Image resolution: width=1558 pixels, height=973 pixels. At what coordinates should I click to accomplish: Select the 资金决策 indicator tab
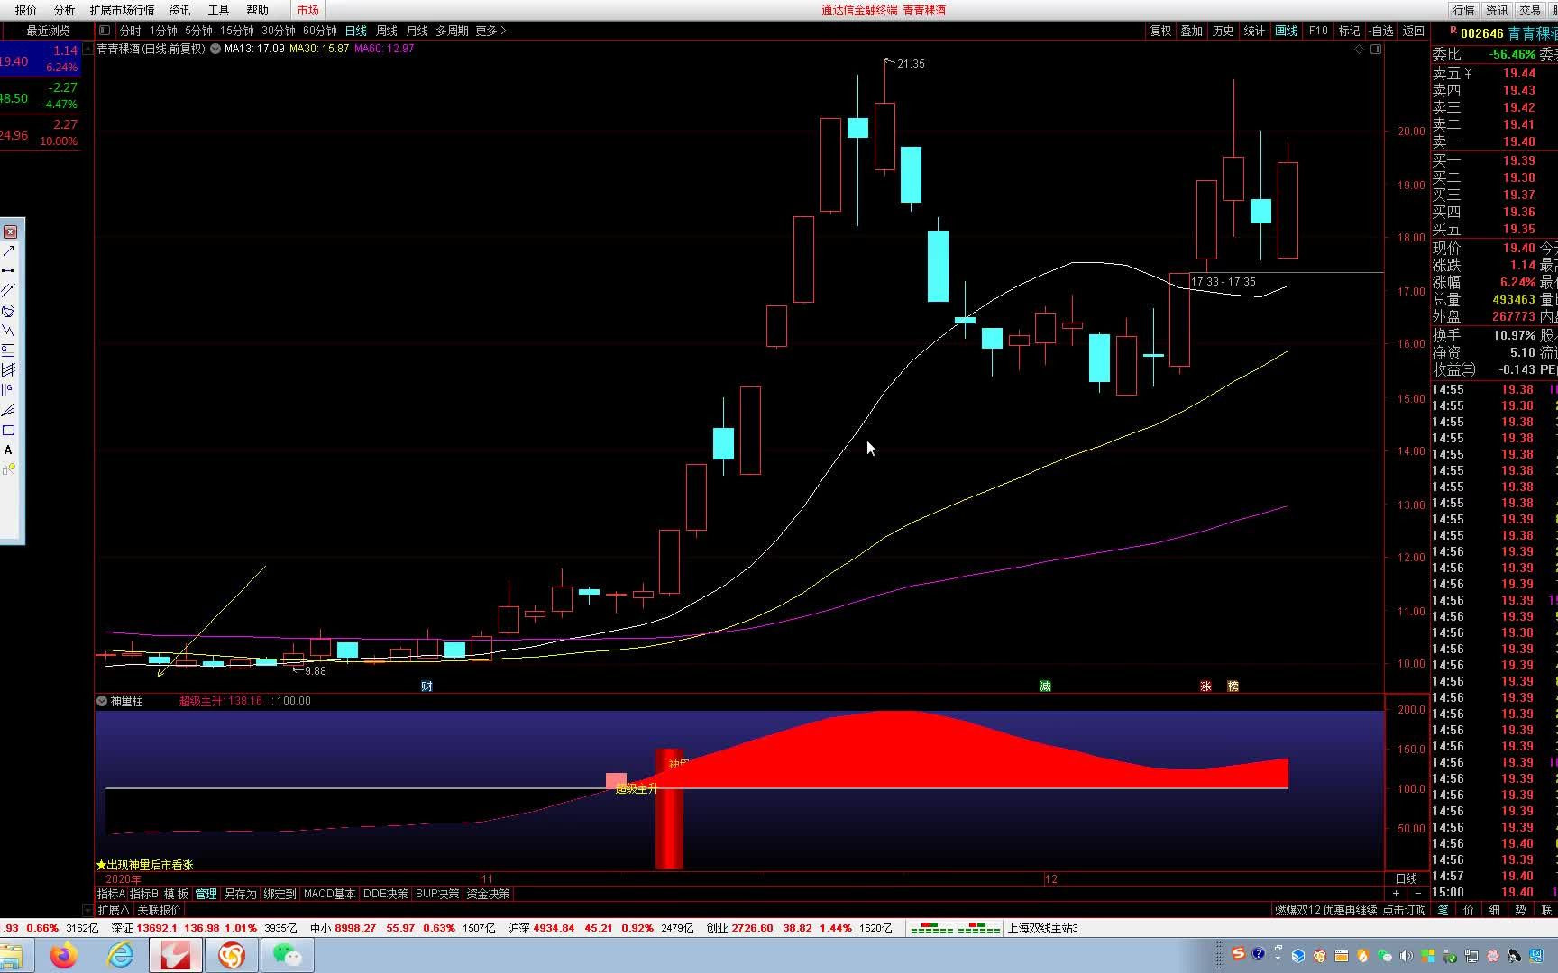point(488,894)
